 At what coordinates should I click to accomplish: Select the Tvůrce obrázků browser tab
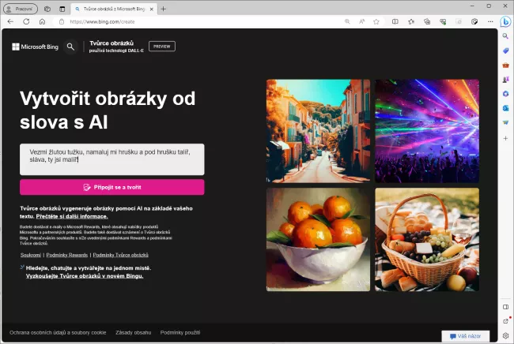111,8
